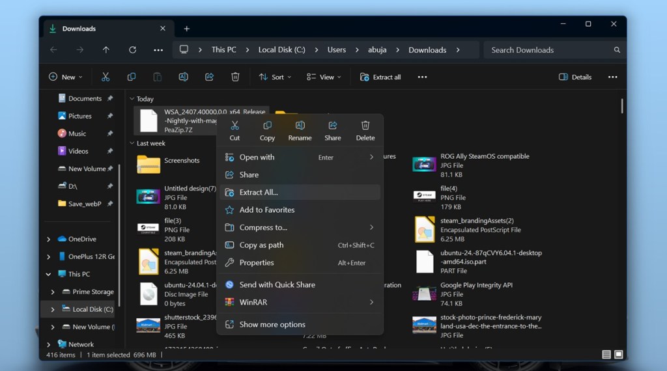Open Pictures in quick access
667x371 pixels.
80,116
